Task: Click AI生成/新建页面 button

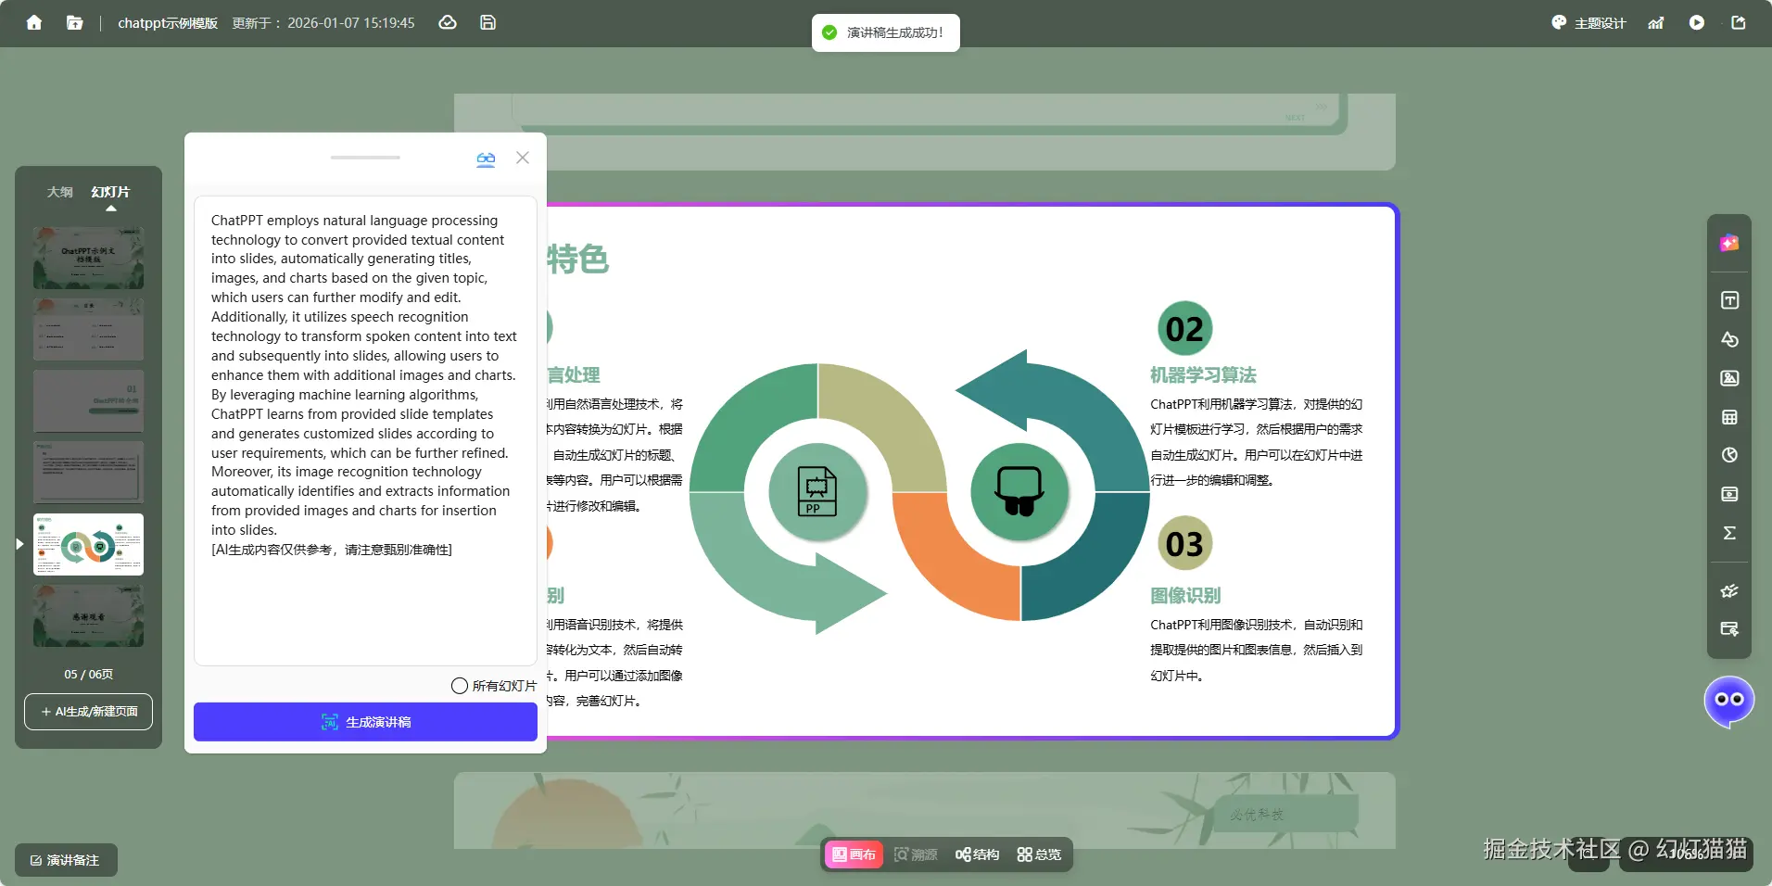Action: point(88,712)
